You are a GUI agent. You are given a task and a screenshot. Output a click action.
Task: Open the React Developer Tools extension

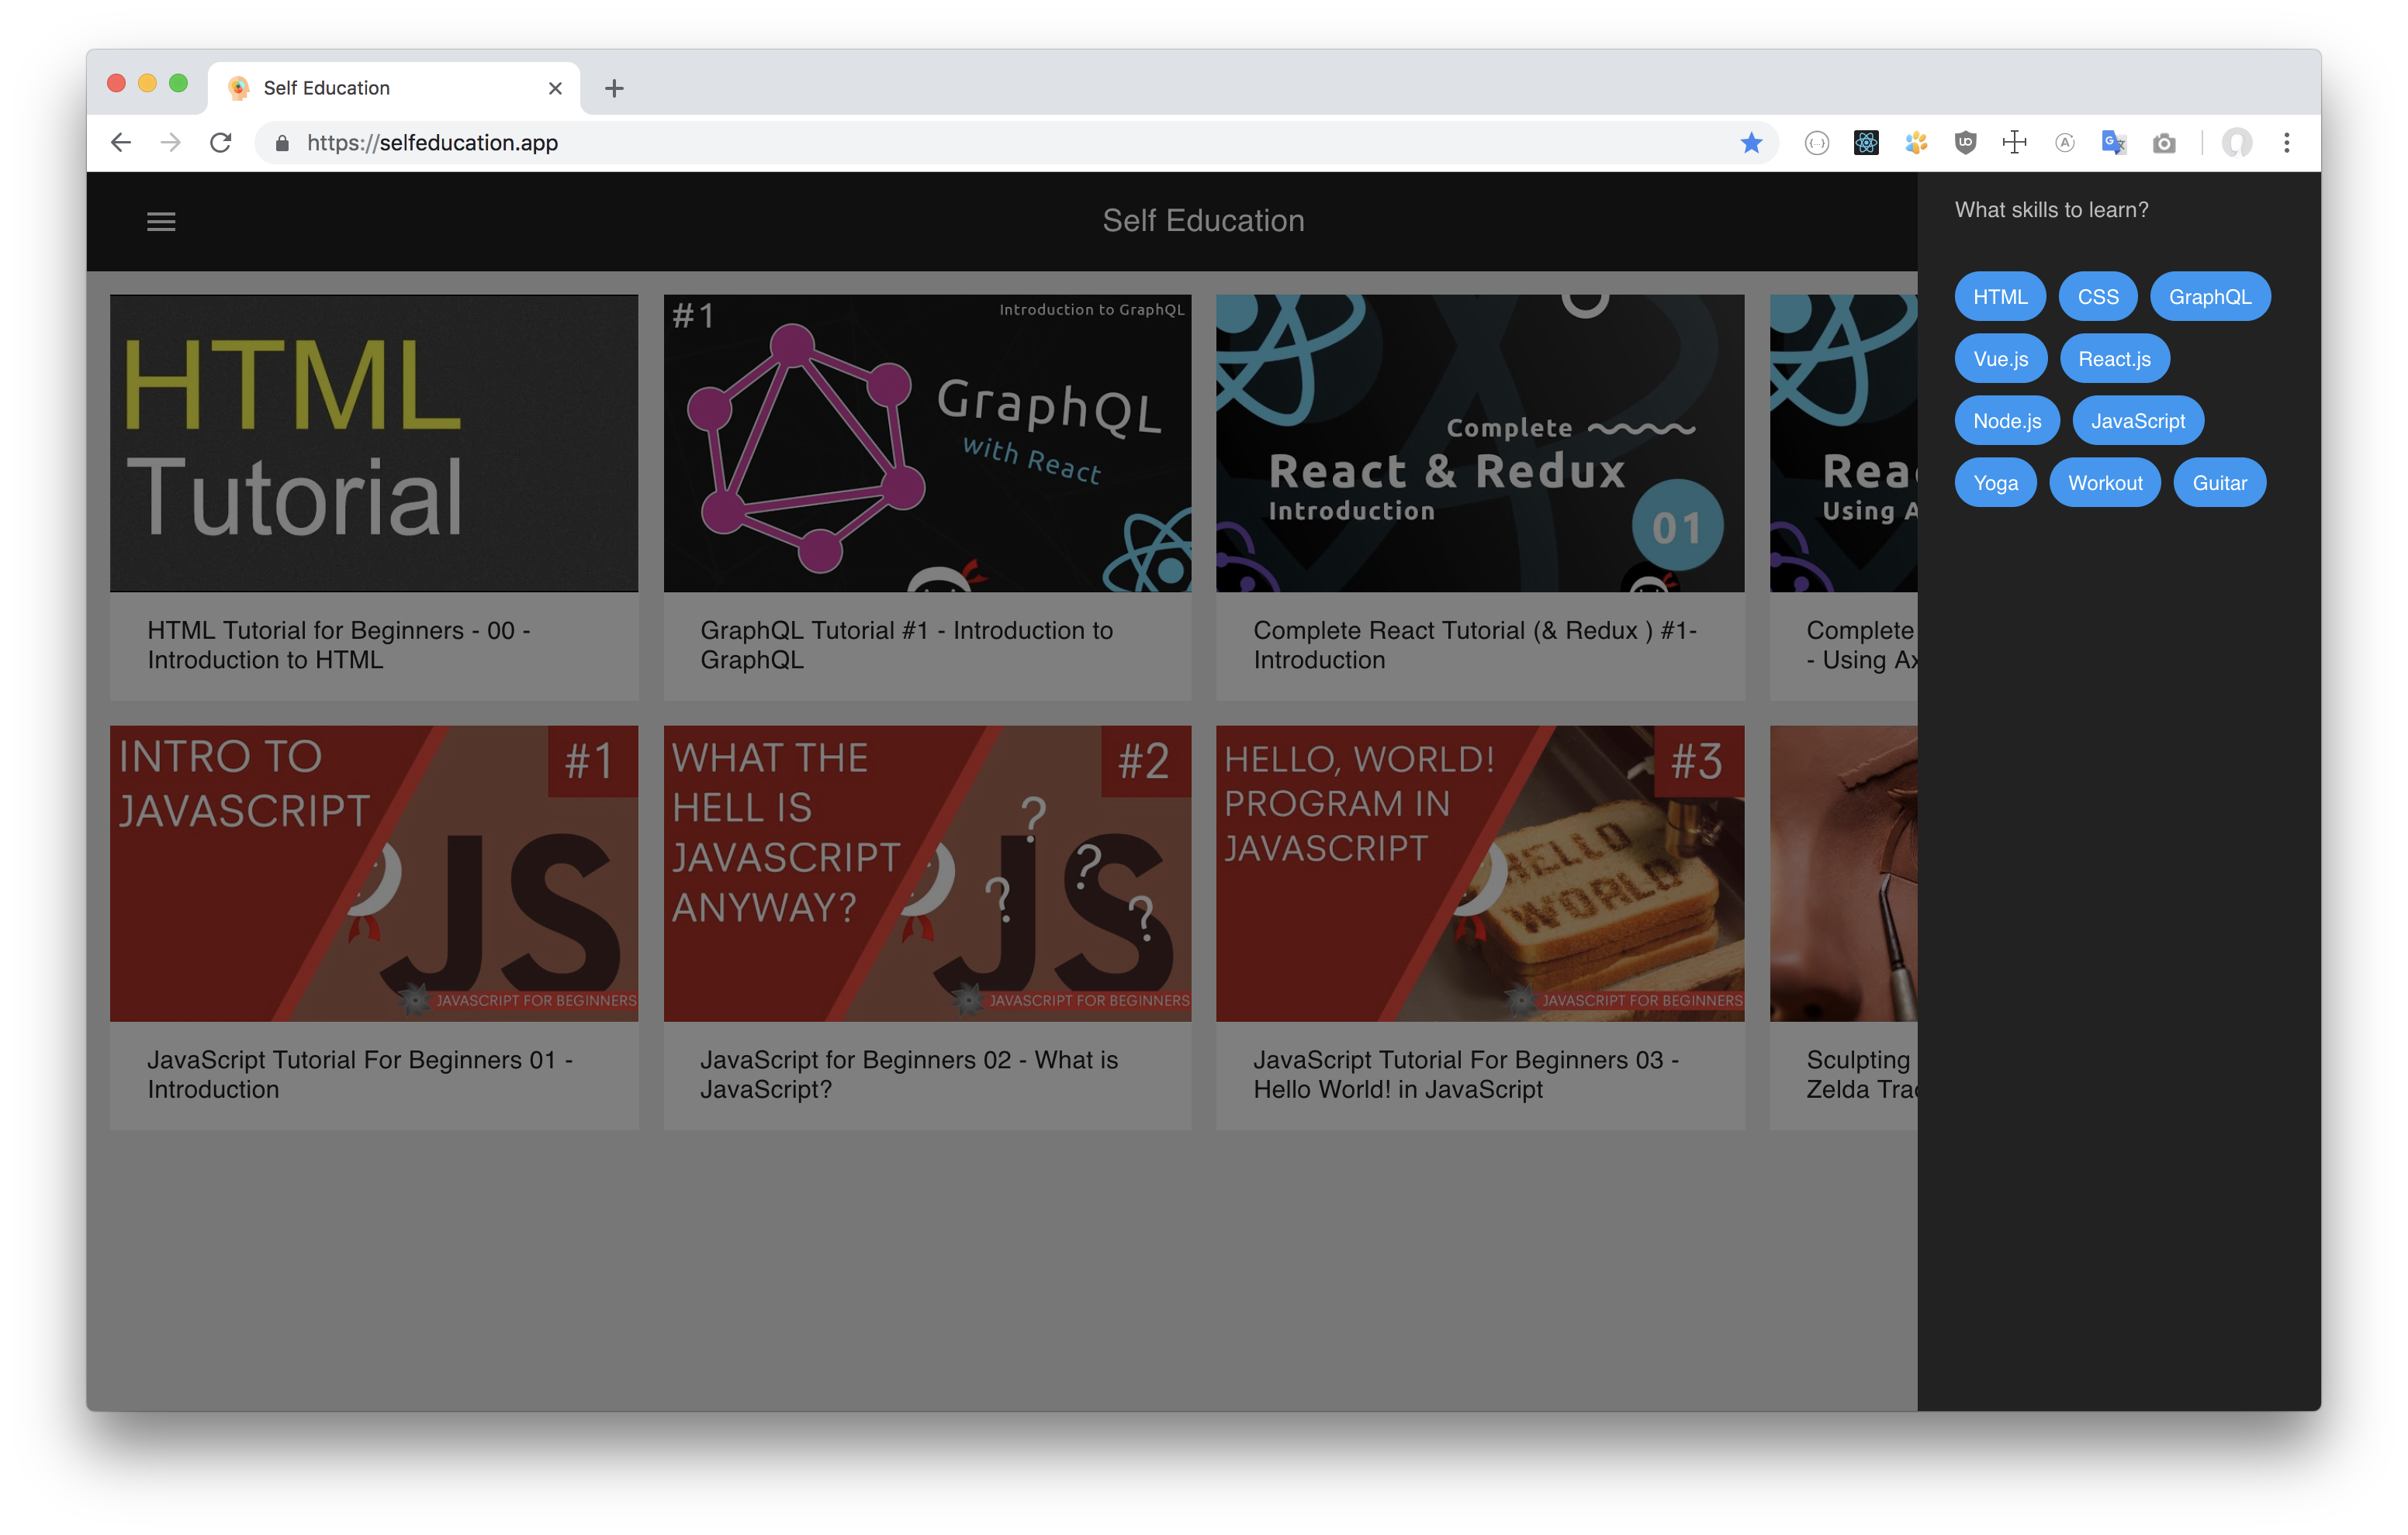(1866, 143)
